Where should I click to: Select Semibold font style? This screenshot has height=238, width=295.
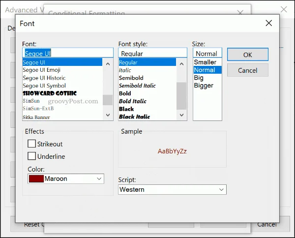point(147,78)
